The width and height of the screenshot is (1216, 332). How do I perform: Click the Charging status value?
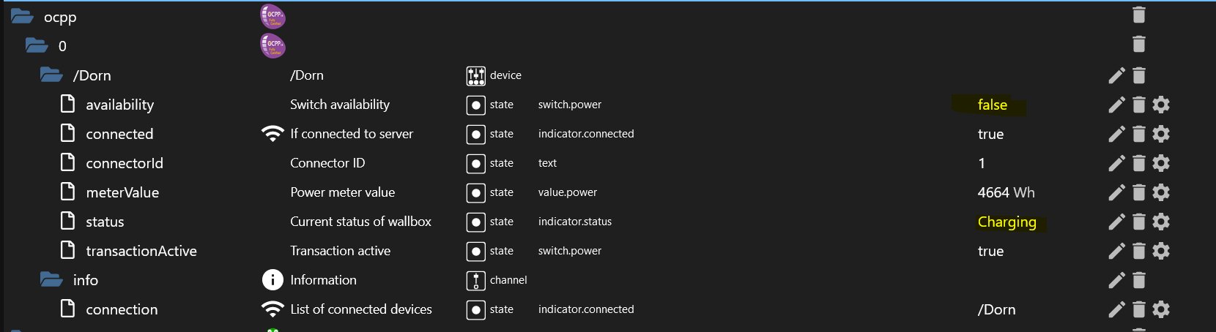click(1007, 222)
